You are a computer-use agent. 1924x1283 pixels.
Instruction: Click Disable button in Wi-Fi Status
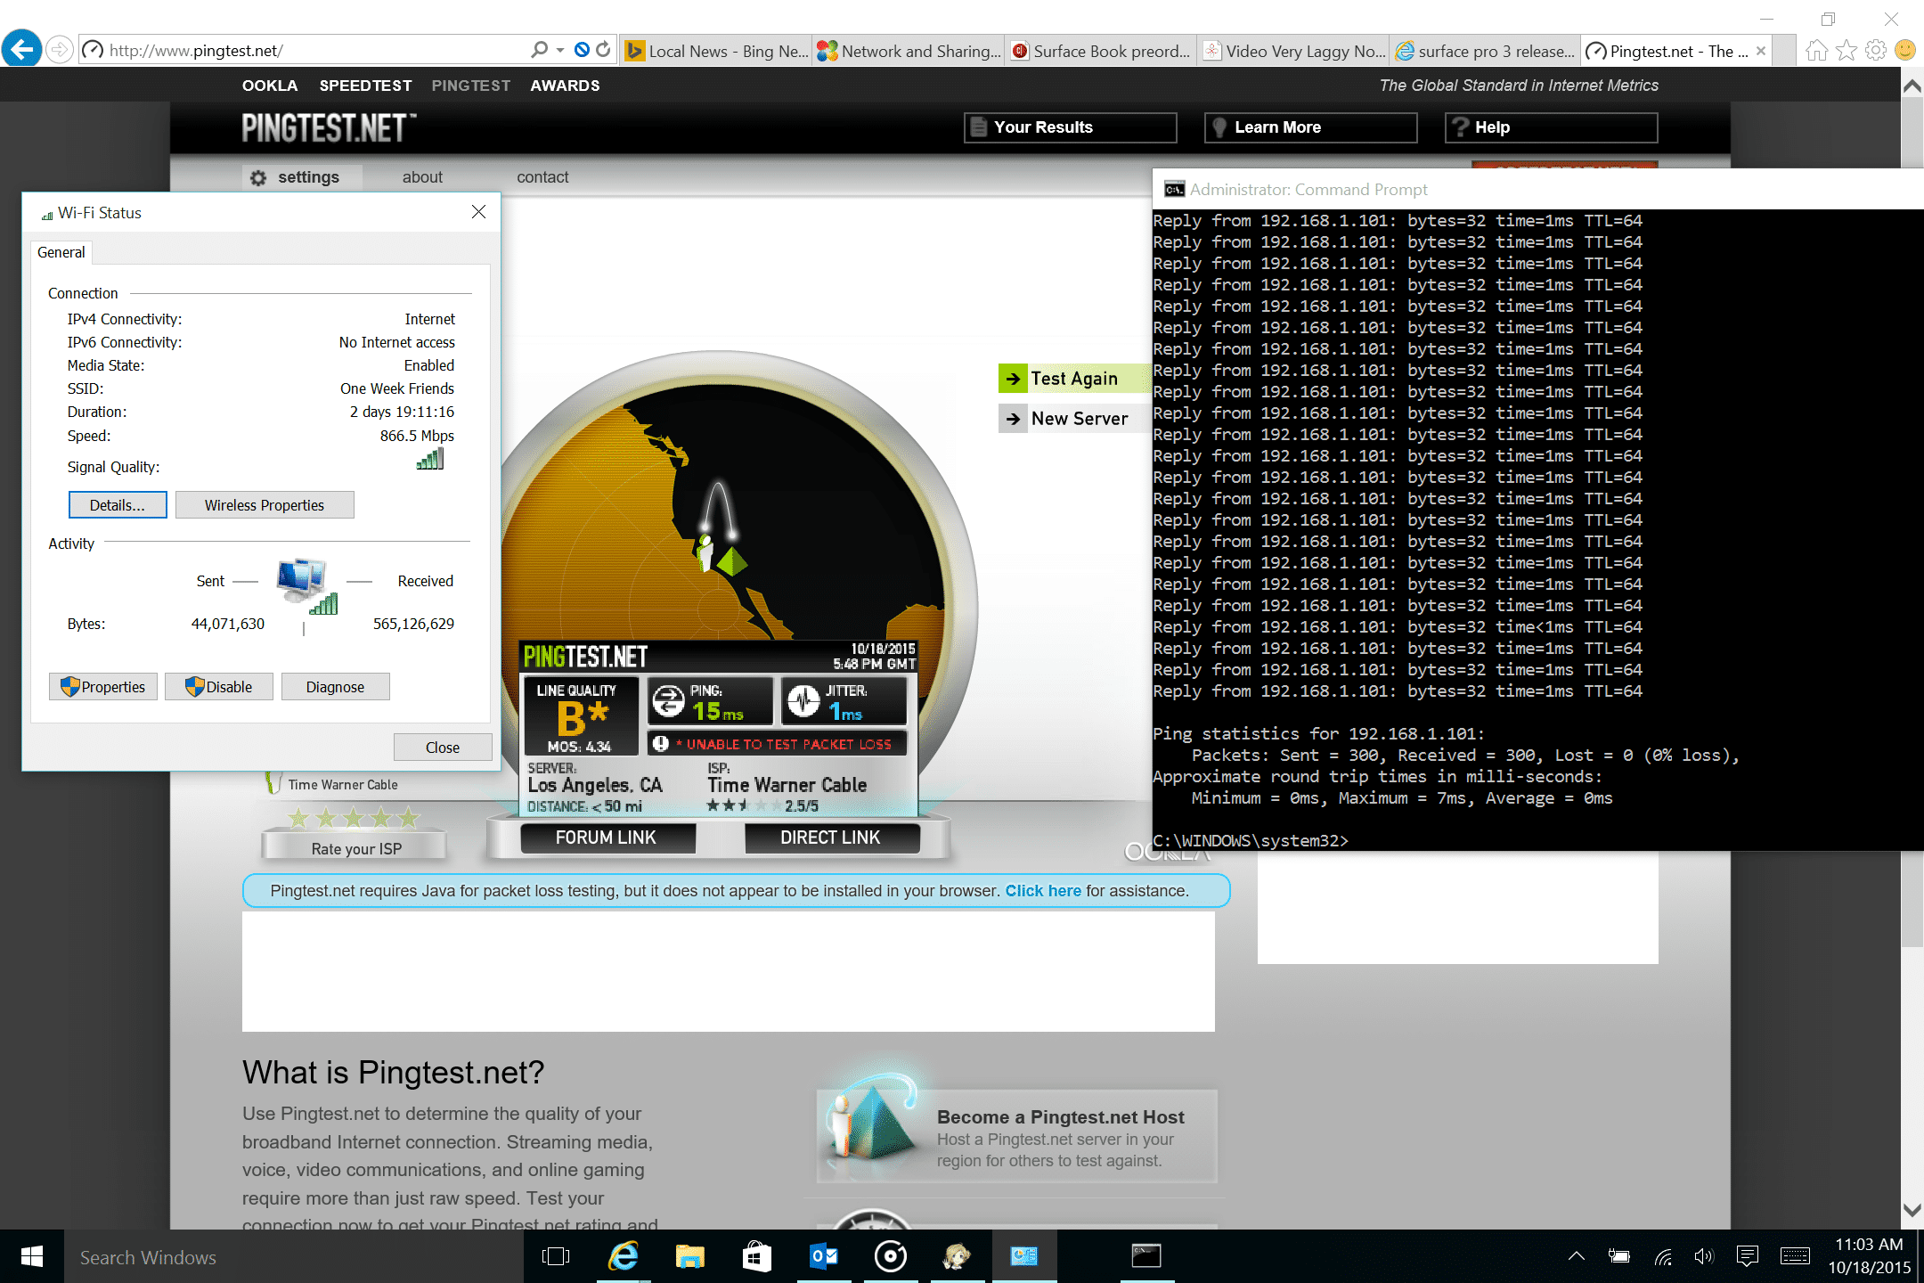(219, 687)
